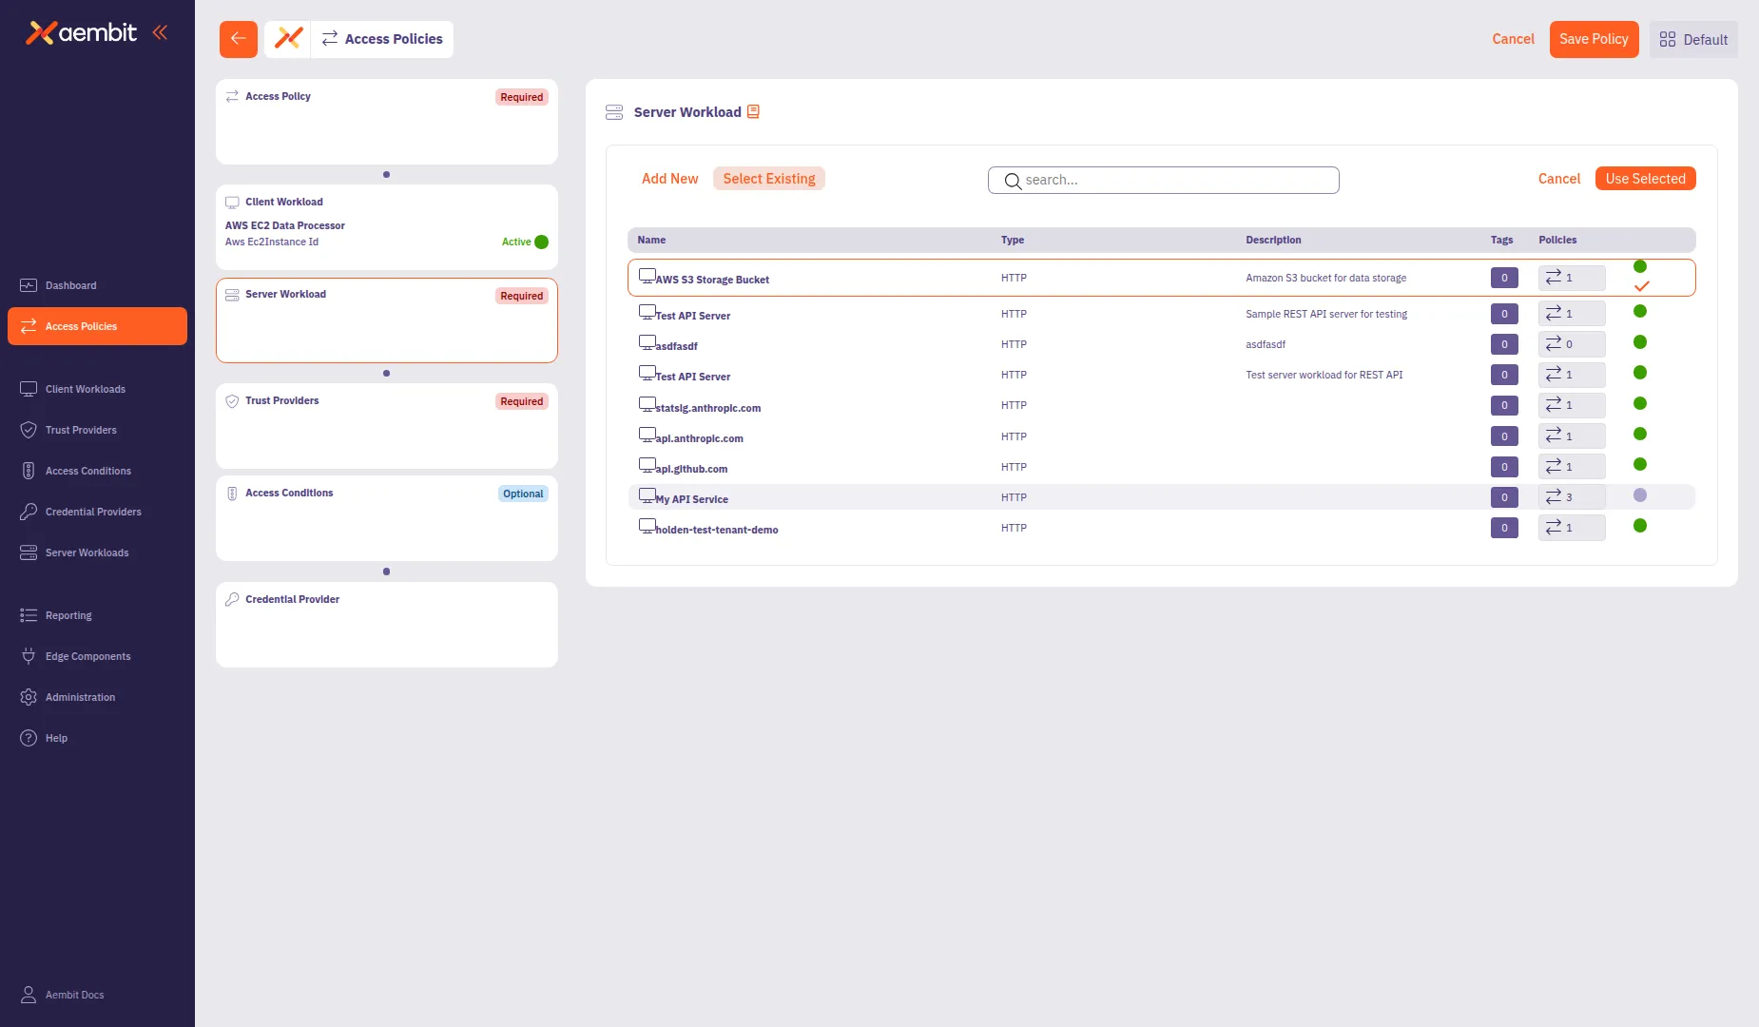
Task: Open the Dashboard from the sidebar
Action: tap(71, 285)
